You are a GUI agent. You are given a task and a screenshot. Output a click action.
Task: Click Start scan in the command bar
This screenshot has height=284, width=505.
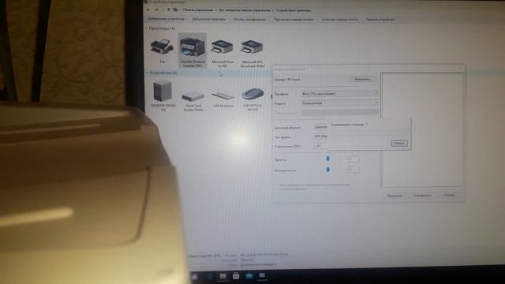click(249, 19)
